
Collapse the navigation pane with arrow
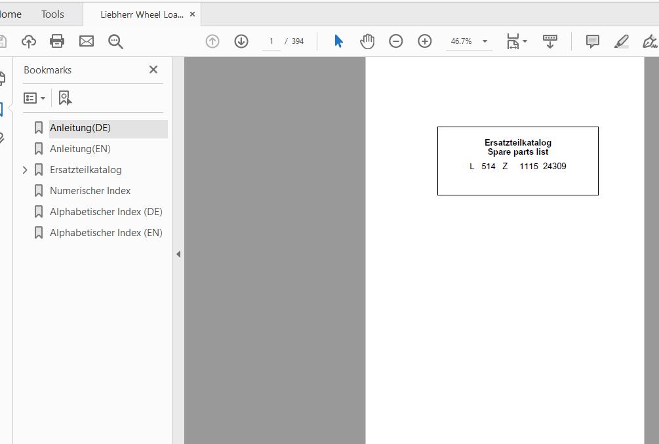tap(178, 254)
